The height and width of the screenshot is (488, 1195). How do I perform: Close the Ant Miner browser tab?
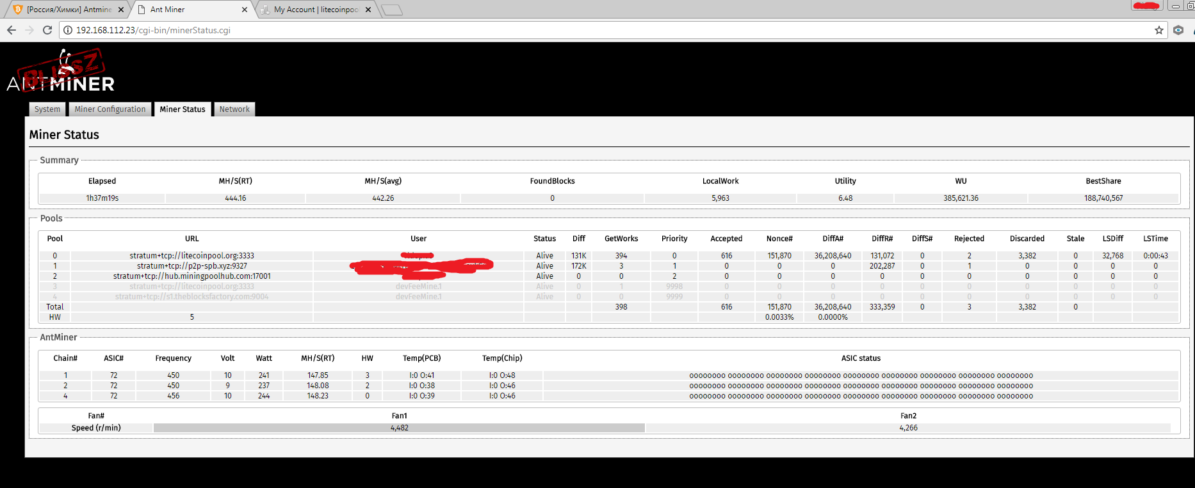[x=245, y=10]
